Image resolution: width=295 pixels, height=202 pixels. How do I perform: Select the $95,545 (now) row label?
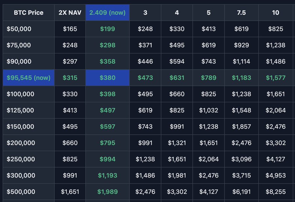[x=29, y=78]
